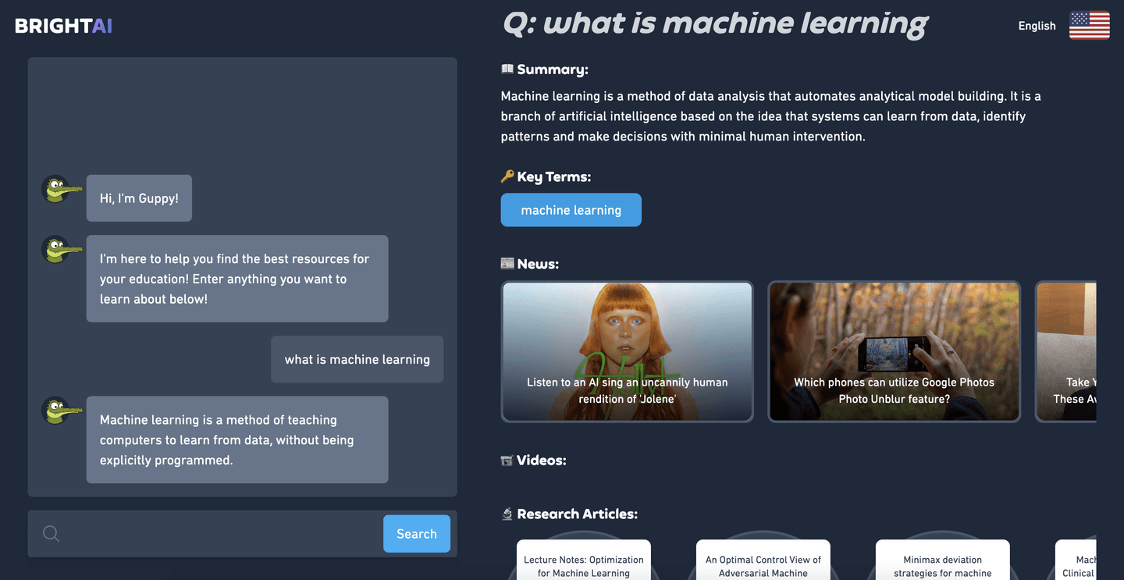Open the English language selector
Screen dimensions: 1124x580
tap(1037, 26)
